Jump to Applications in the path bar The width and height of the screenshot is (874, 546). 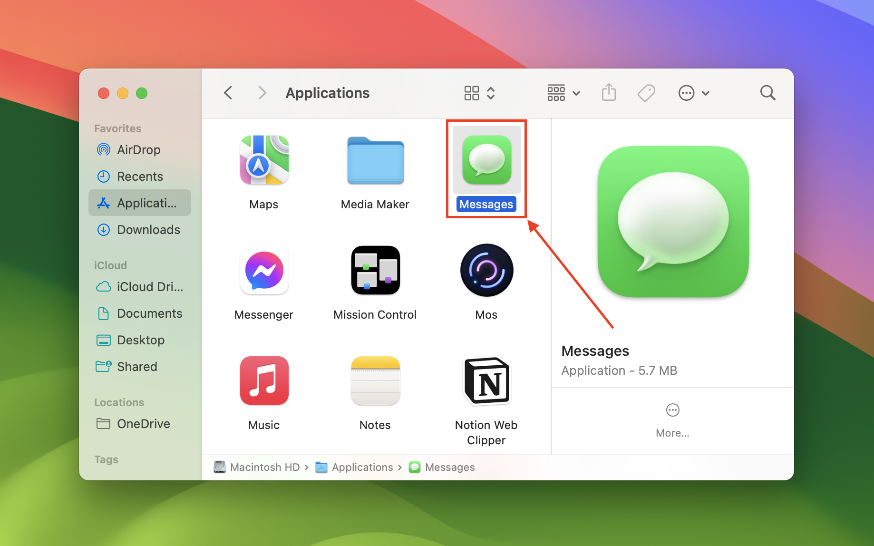click(x=361, y=467)
